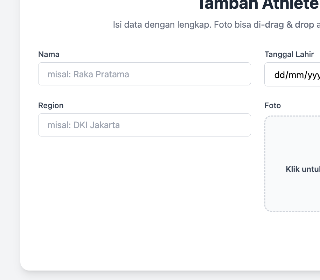
Task: Click the placeholder 'misal: DKI Jakarta'
Action: 84,125
